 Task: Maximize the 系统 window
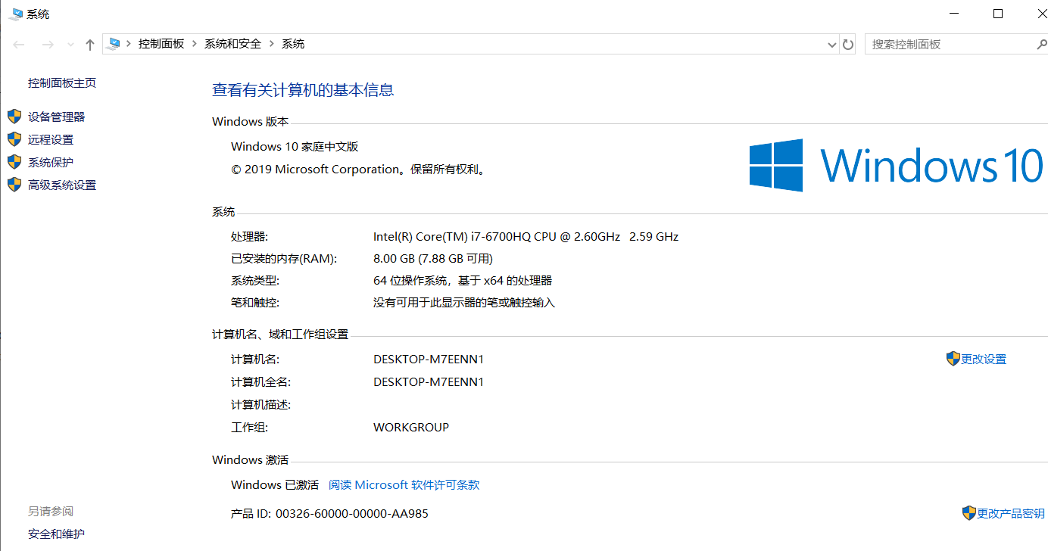click(998, 14)
